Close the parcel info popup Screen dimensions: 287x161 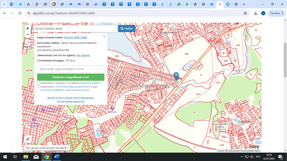(x=104, y=36)
